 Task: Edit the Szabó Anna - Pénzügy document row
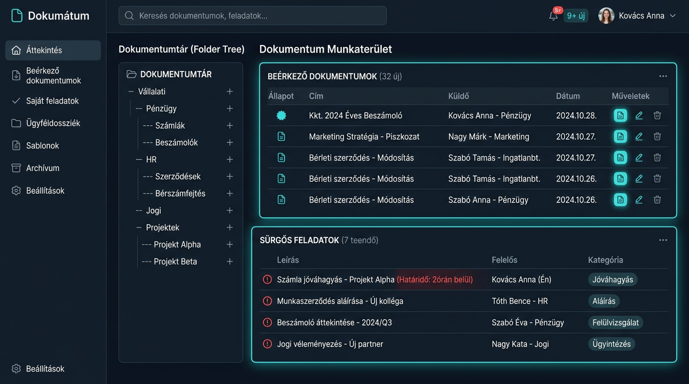(x=639, y=199)
